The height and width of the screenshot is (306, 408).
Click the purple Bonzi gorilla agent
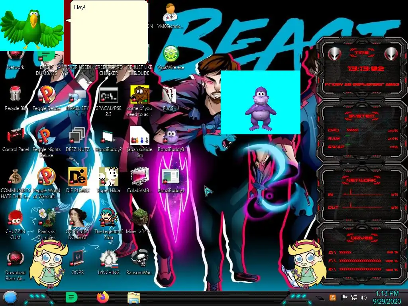click(261, 109)
